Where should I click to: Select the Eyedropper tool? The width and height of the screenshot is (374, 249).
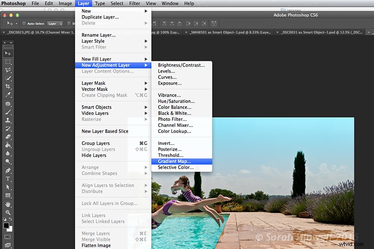(x=8, y=95)
